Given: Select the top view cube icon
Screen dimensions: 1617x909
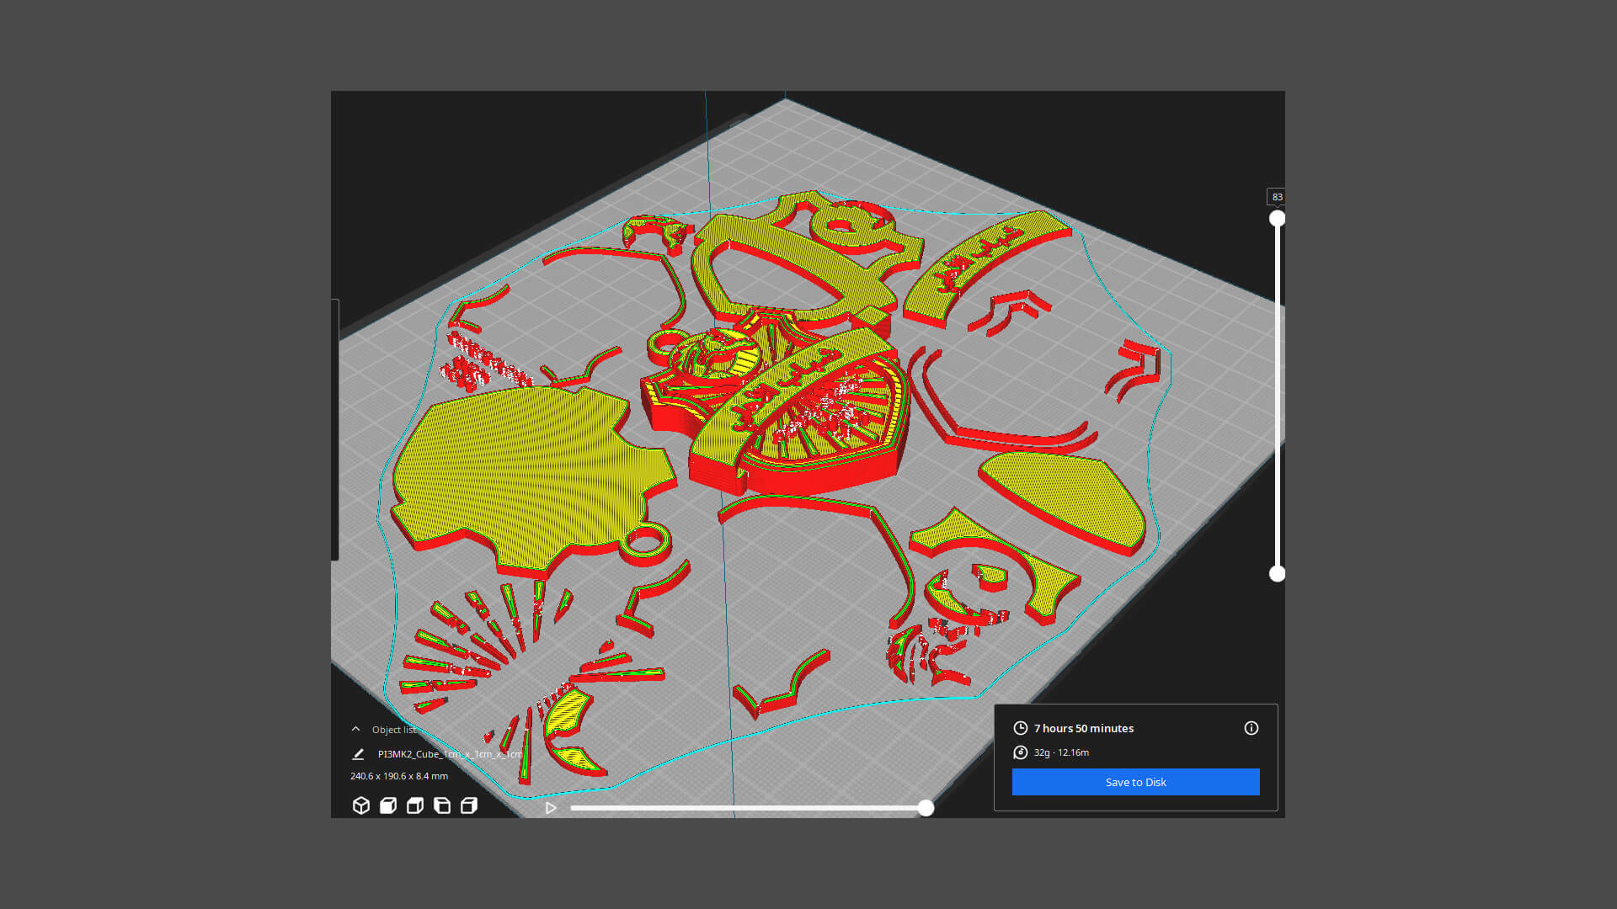Looking at the screenshot, I should click(415, 806).
